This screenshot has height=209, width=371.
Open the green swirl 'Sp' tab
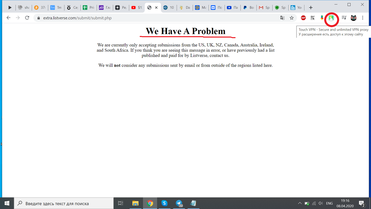point(281,7)
